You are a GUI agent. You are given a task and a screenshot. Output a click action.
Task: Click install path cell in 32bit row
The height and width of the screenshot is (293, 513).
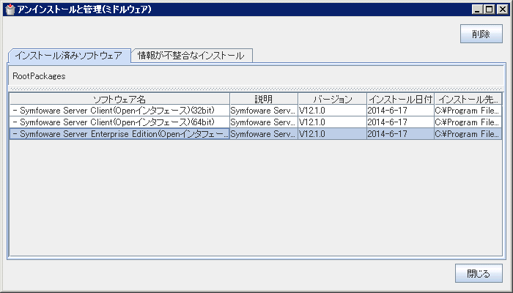[x=468, y=111]
